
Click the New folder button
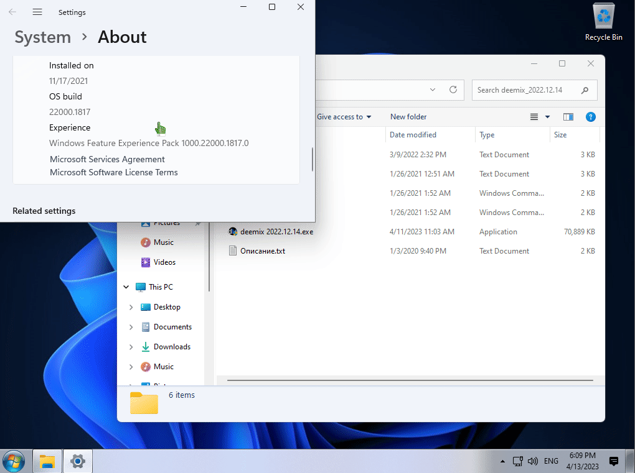click(x=408, y=117)
